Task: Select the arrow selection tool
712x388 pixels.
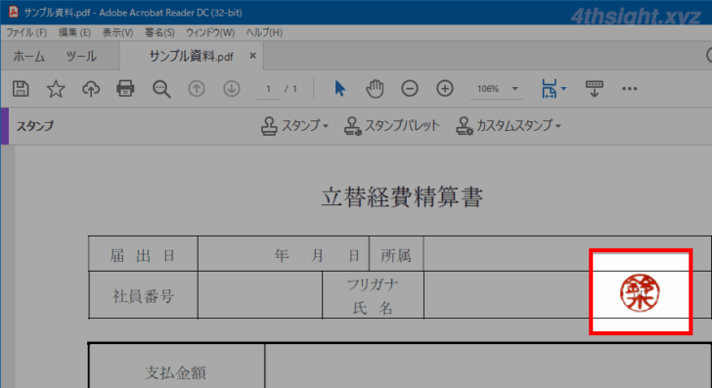Action: pos(339,89)
